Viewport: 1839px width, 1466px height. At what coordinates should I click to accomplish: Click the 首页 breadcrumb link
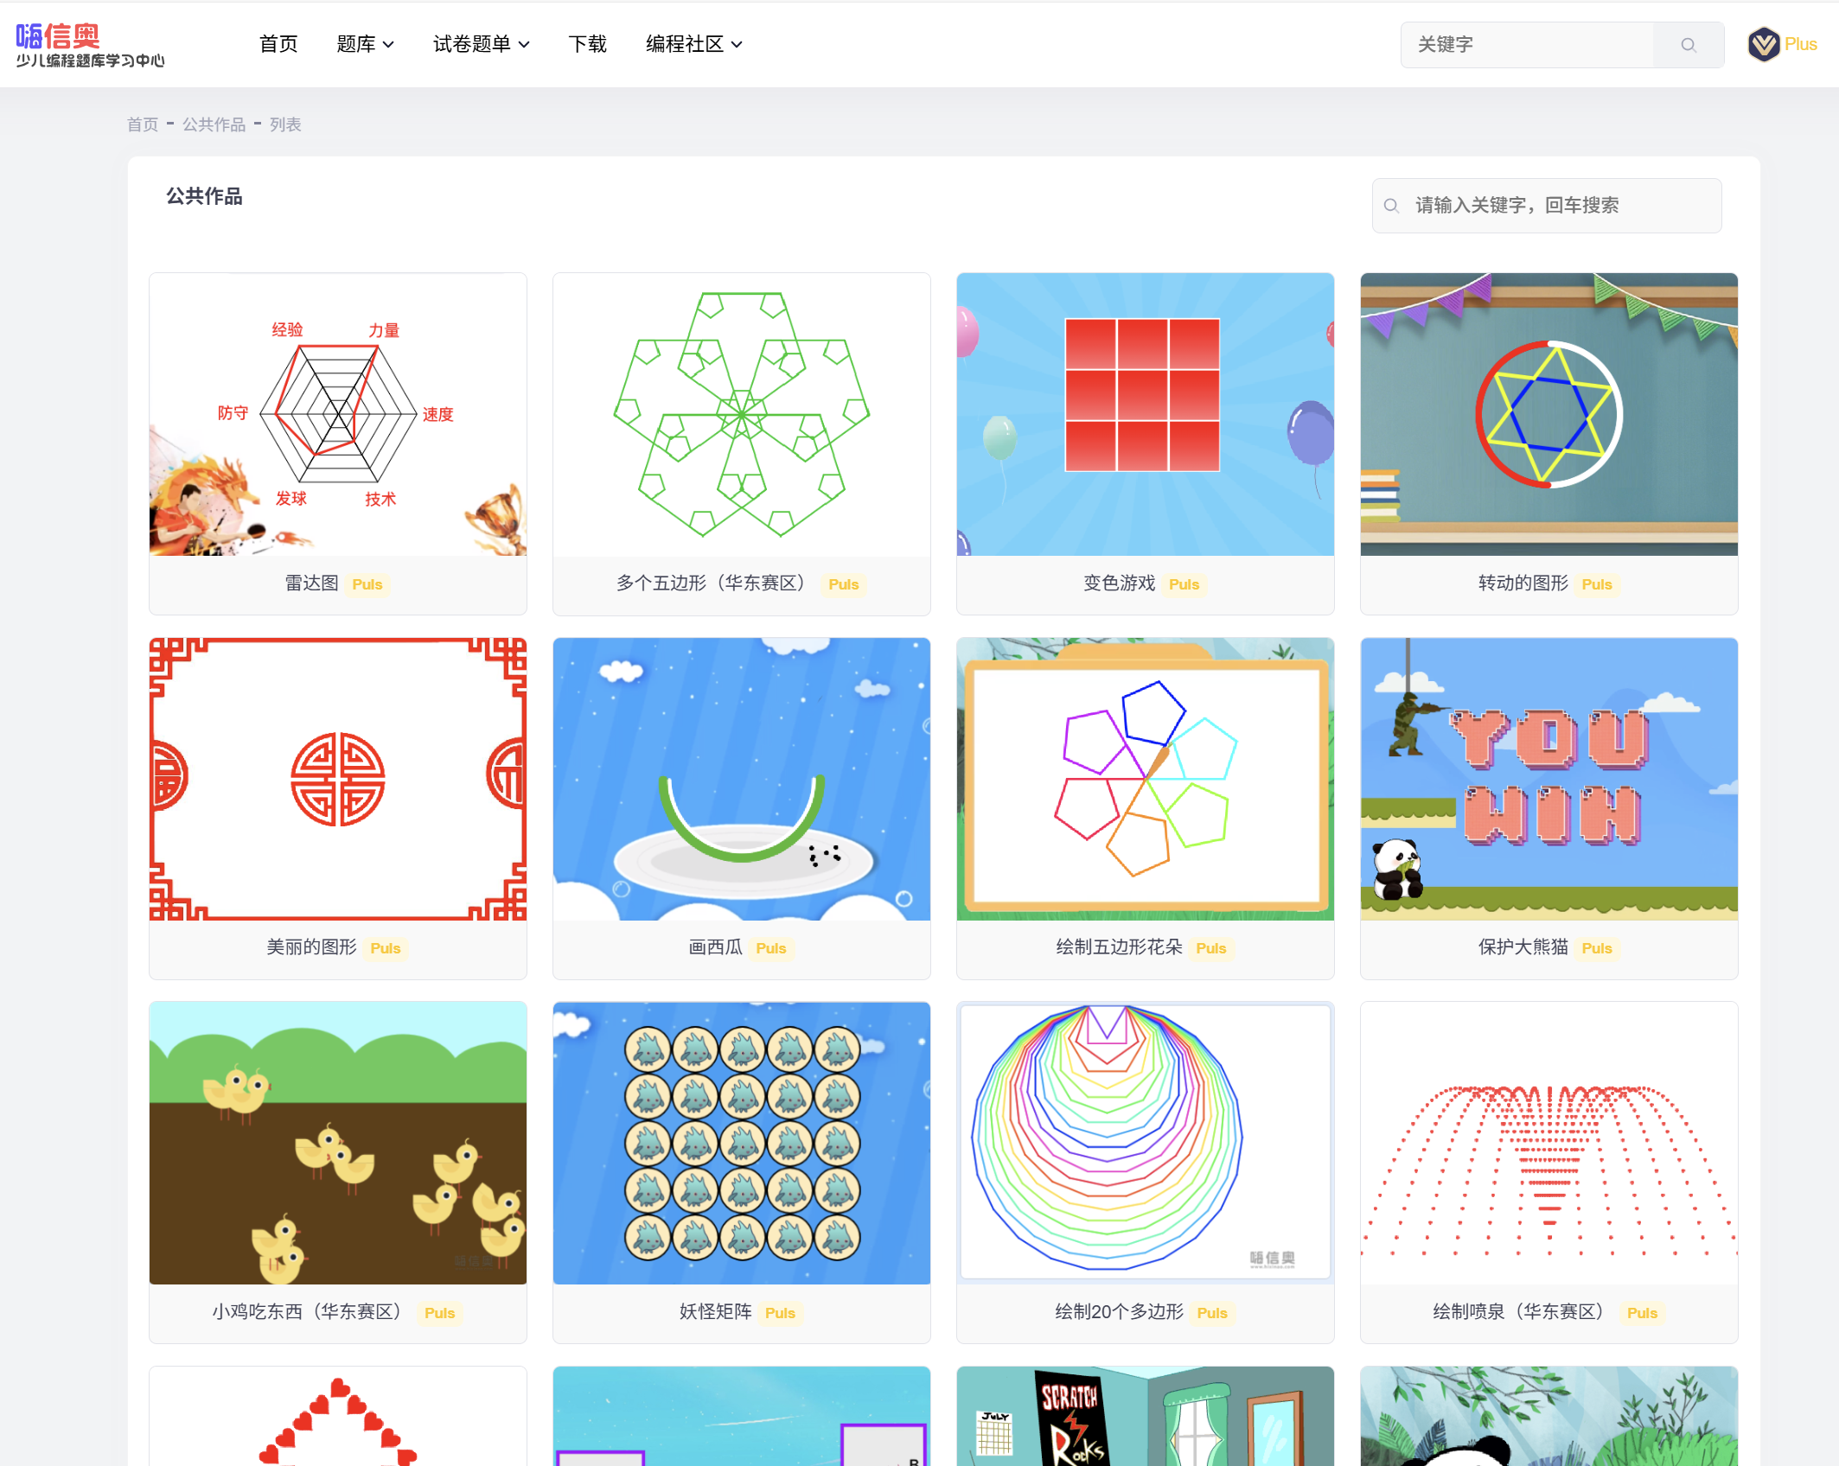pyautogui.click(x=143, y=124)
